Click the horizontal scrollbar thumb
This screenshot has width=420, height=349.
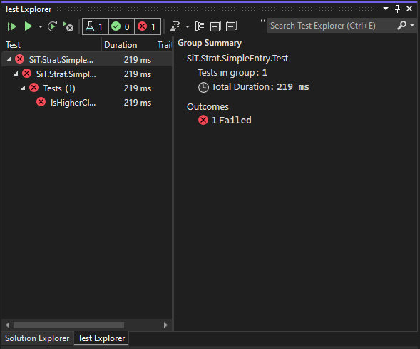[68, 325]
